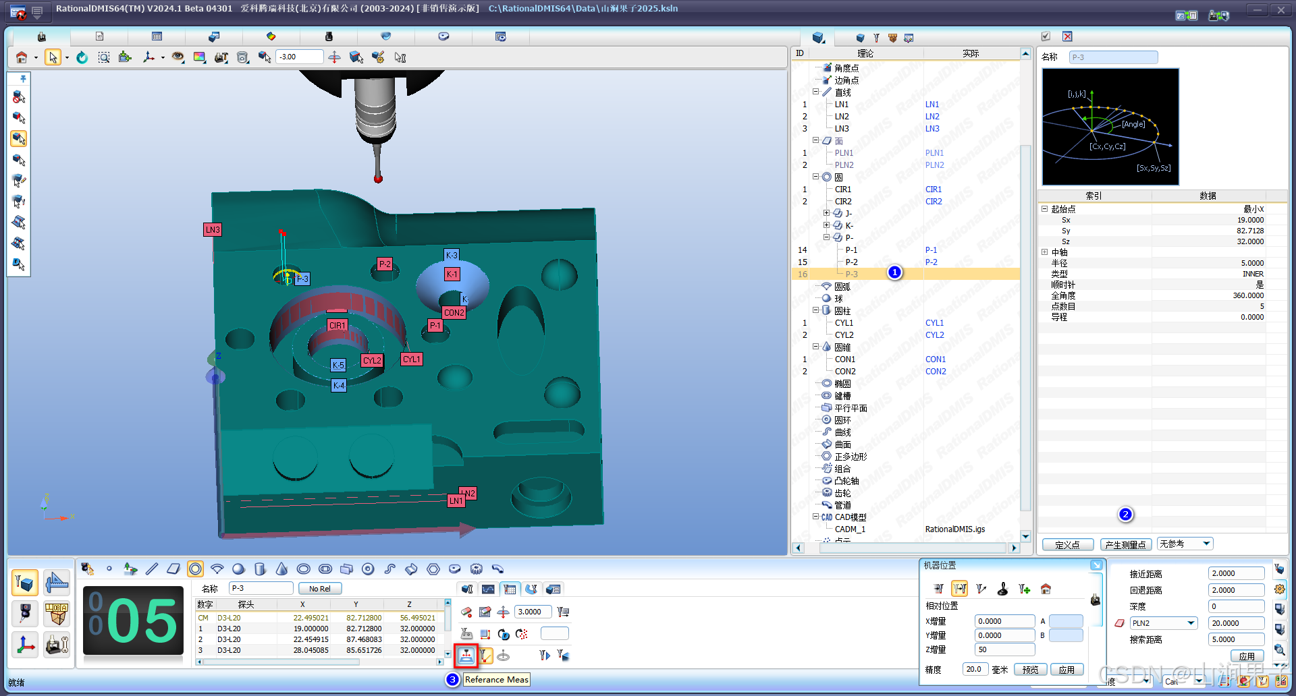
Task: Click the home view icon
Action: (x=22, y=57)
